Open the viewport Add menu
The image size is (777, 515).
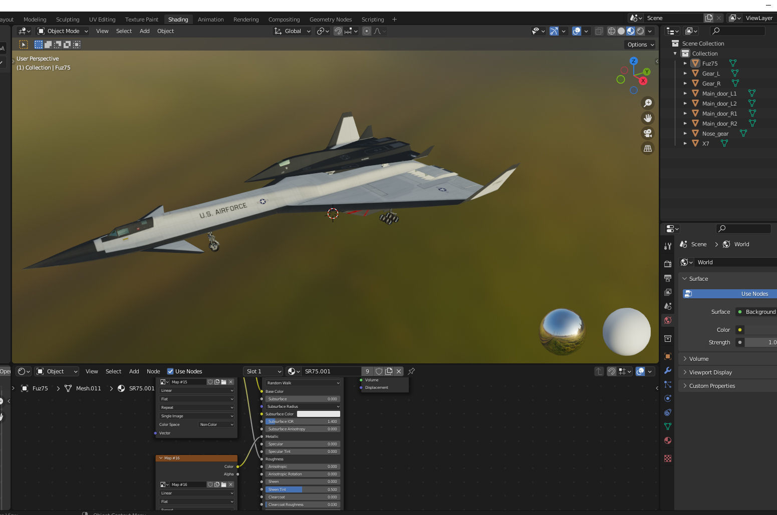tap(144, 31)
